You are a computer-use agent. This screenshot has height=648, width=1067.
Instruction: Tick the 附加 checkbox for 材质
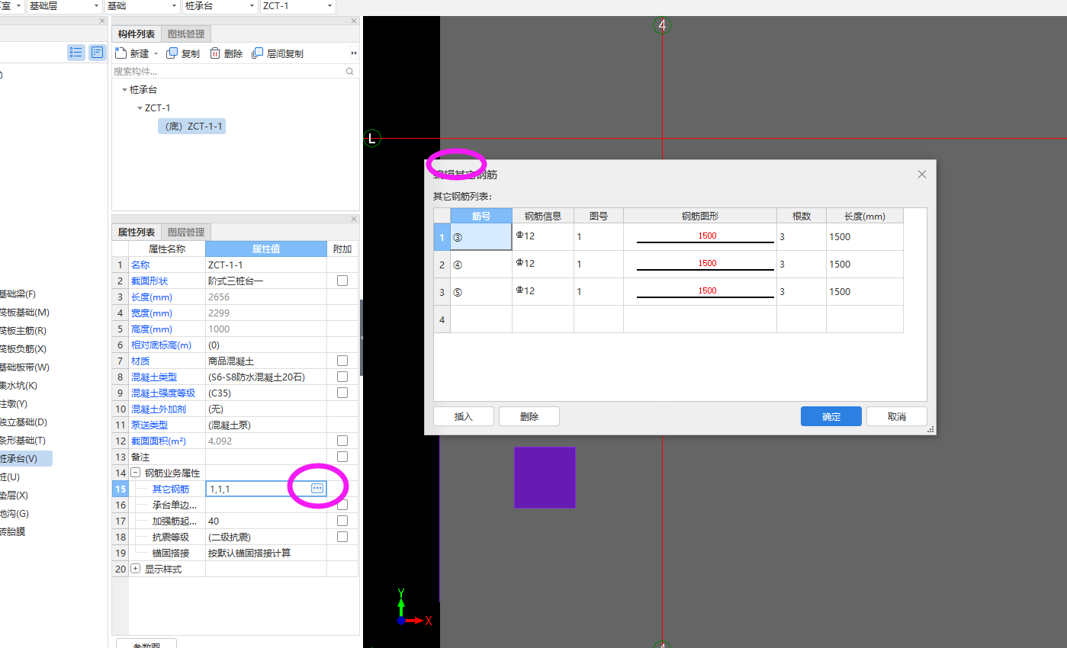pyautogui.click(x=342, y=361)
